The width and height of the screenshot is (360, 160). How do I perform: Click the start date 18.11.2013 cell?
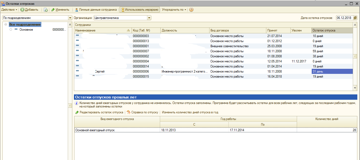tap(194, 130)
